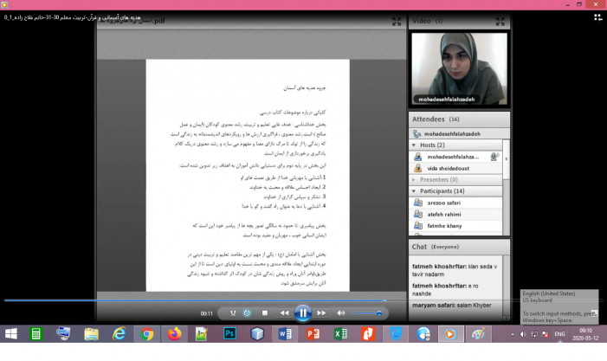Collapse the Hosts (2) group
Screen dimensions: 607x361
pos(414,145)
